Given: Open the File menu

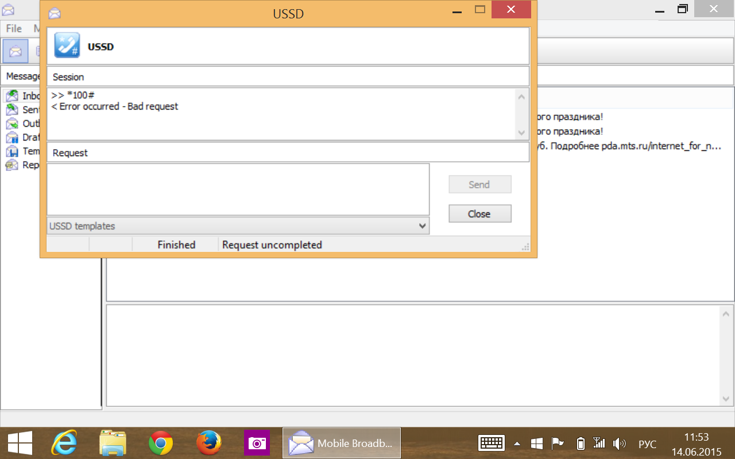Looking at the screenshot, I should (x=14, y=28).
